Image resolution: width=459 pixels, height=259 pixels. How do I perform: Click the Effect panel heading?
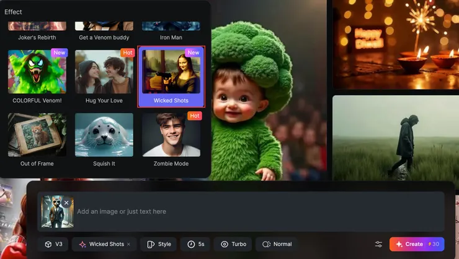tap(13, 12)
